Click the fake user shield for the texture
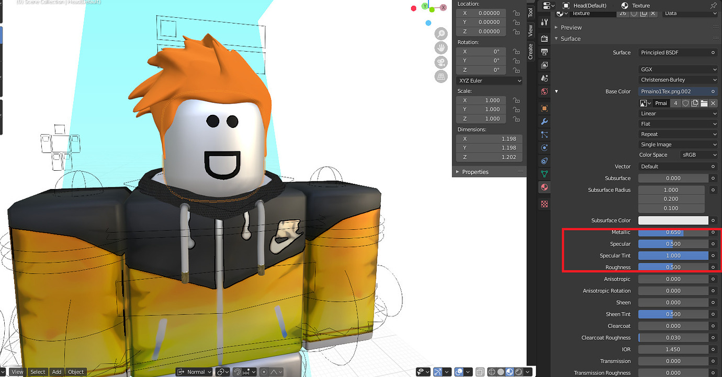The height and width of the screenshot is (377, 722). (x=686, y=103)
